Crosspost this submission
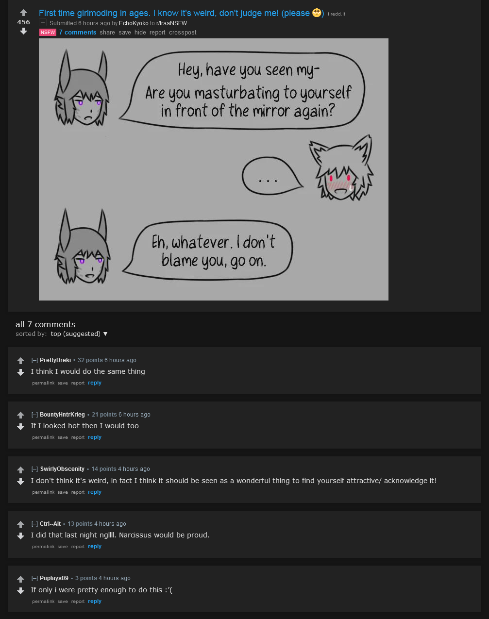Image resolution: width=489 pixels, height=619 pixels. [183, 33]
